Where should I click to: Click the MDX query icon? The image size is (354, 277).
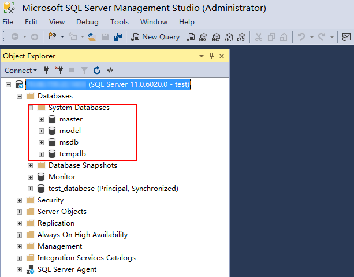point(203,37)
